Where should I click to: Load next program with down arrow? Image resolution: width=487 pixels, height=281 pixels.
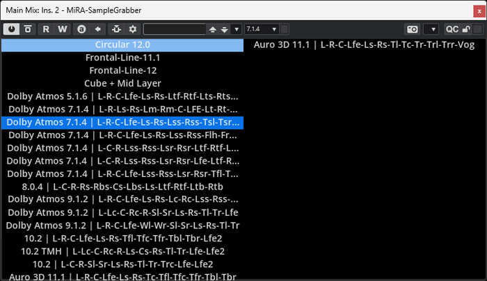(x=225, y=29)
